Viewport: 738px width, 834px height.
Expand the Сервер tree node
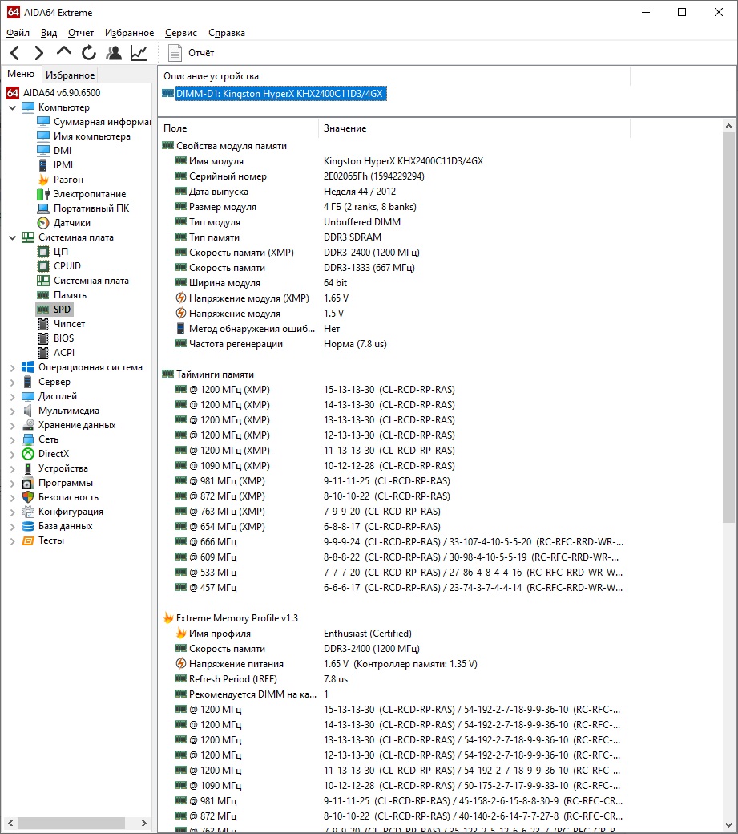coord(12,382)
